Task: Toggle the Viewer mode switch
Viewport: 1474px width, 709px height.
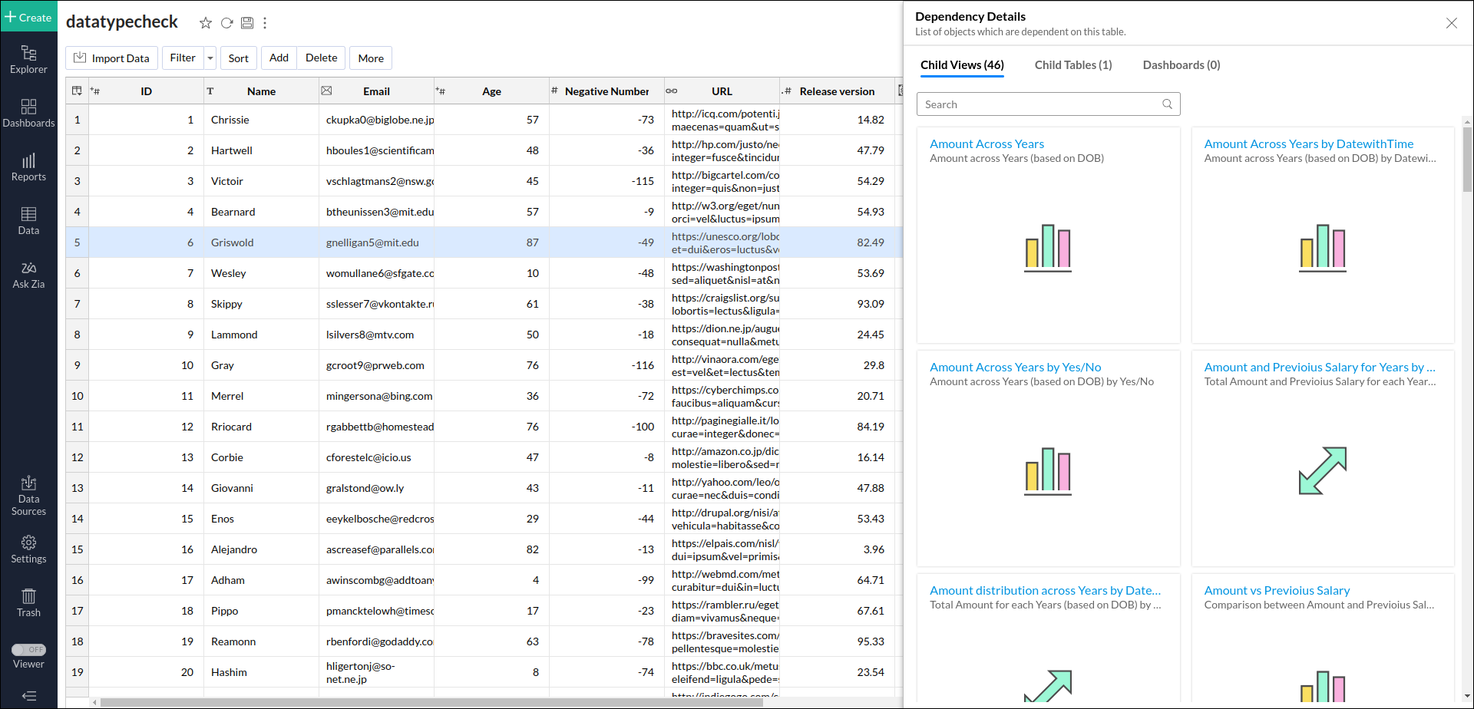Action: click(x=28, y=650)
